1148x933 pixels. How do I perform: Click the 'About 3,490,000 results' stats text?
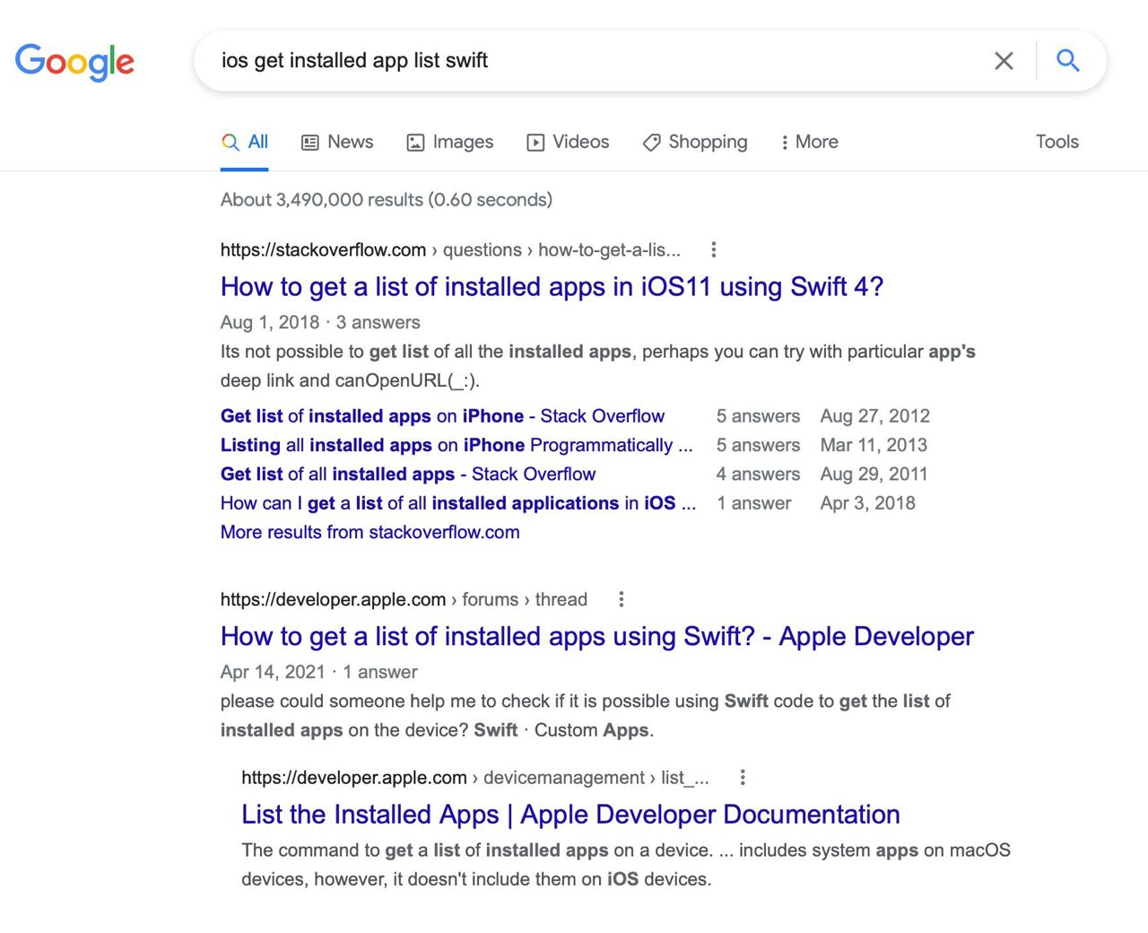coord(386,199)
